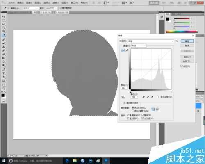205x164 pixels.
Task: Pick the black point eyedropper in Curves
Action: pos(143,97)
